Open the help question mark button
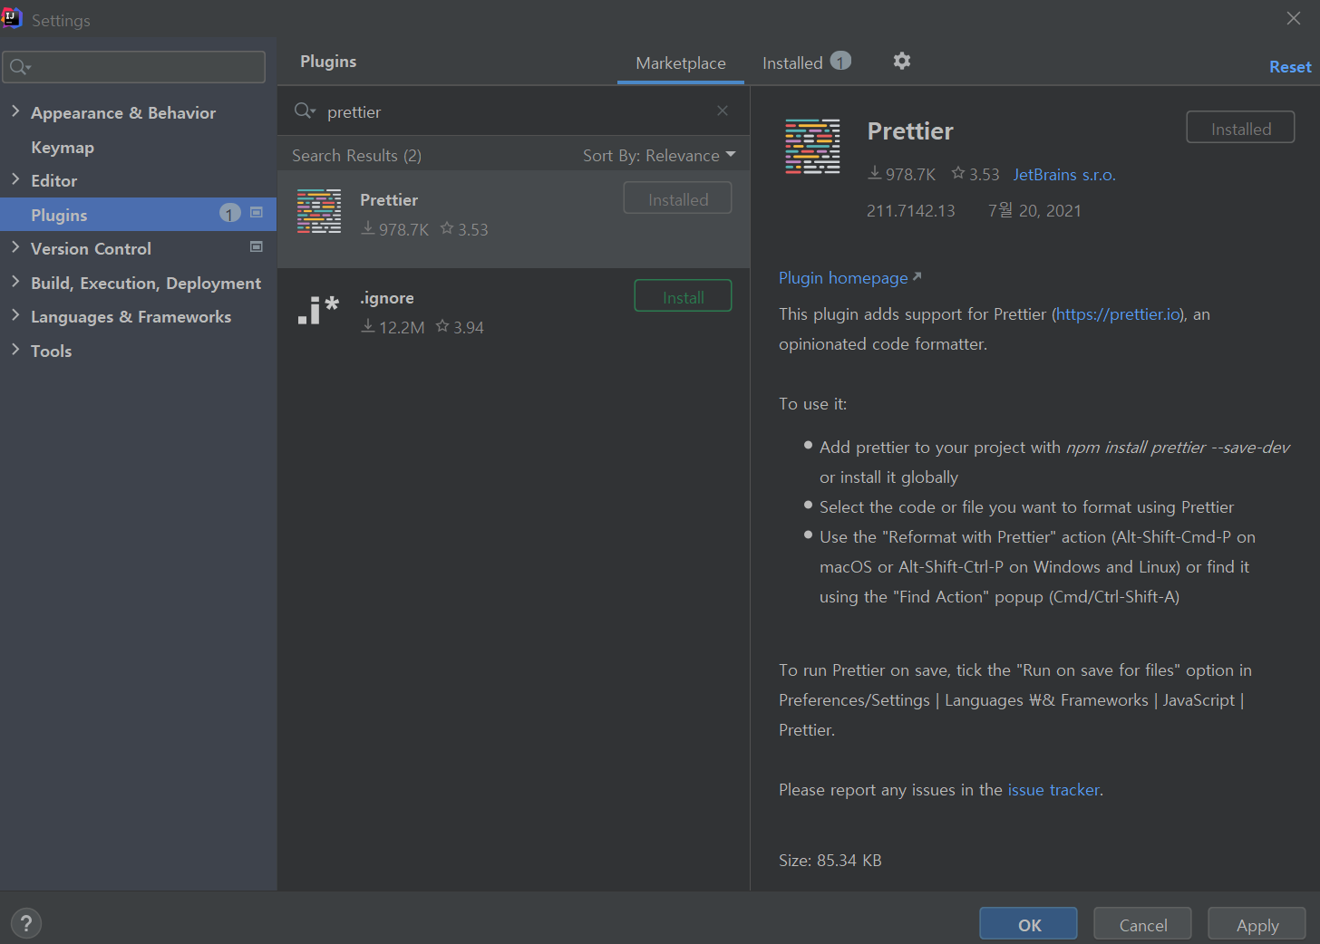 pyautogui.click(x=26, y=923)
